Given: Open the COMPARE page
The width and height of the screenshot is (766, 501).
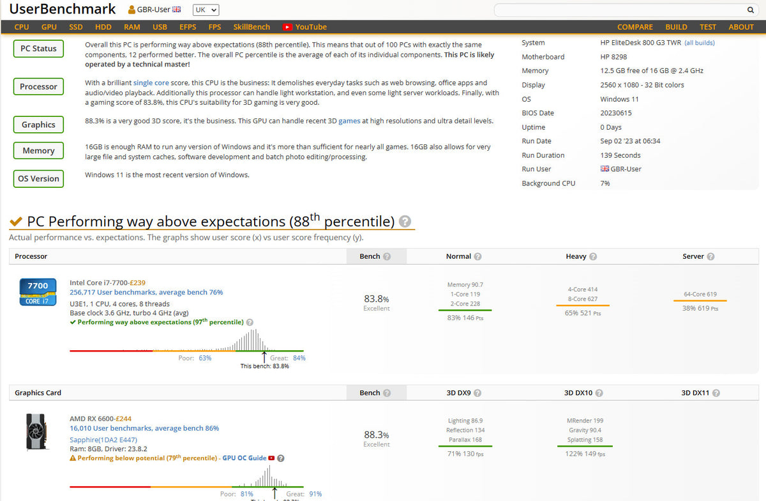Looking at the screenshot, I should [635, 27].
